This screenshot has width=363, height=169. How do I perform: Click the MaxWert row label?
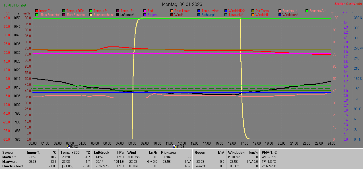pos(9,162)
